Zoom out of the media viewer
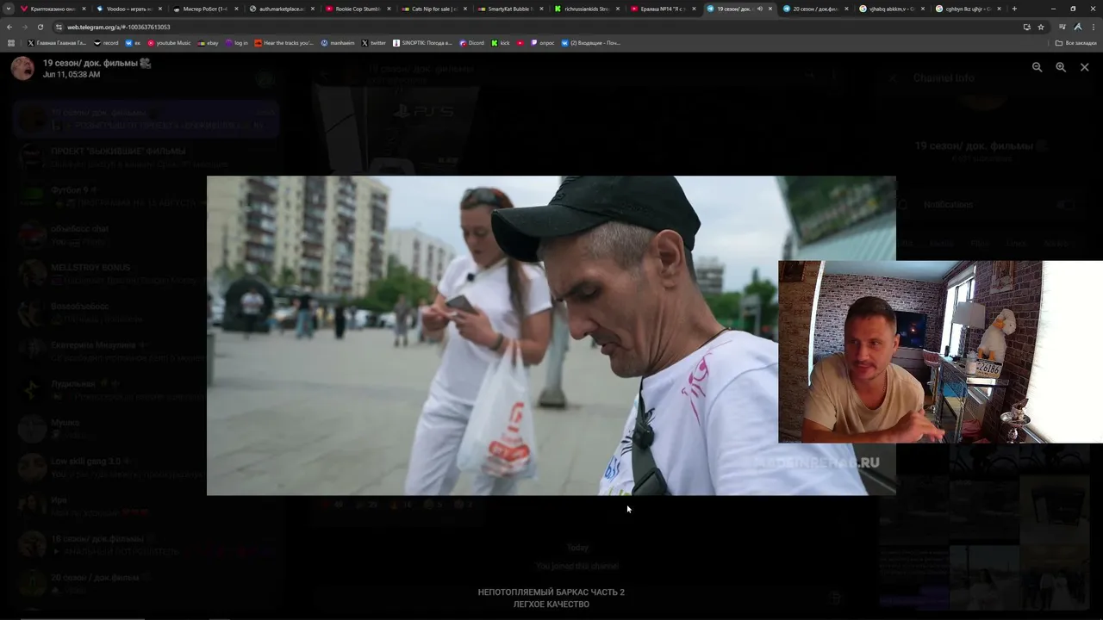 click(x=1037, y=67)
